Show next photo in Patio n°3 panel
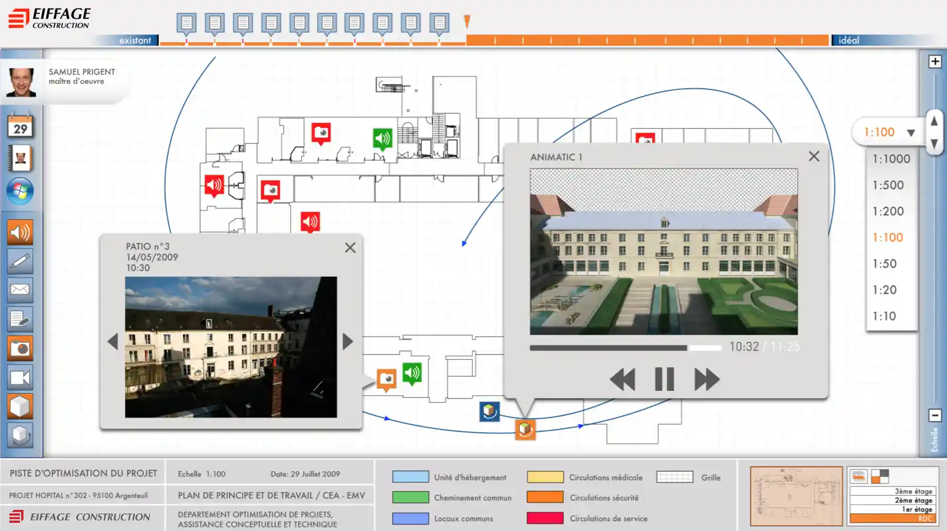The width and height of the screenshot is (947, 531). pyautogui.click(x=348, y=341)
